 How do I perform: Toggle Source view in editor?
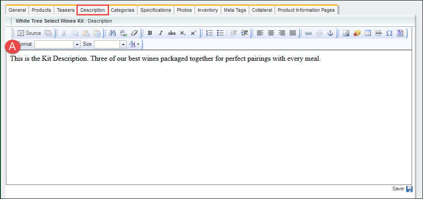pyautogui.click(x=29, y=33)
